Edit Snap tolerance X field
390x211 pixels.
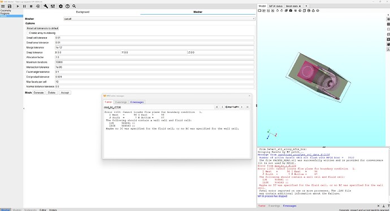tap(89, 52)
